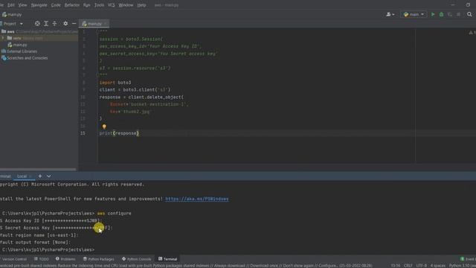Click Run with Coverage icon

pyautogui.click(x=450, y=14)
